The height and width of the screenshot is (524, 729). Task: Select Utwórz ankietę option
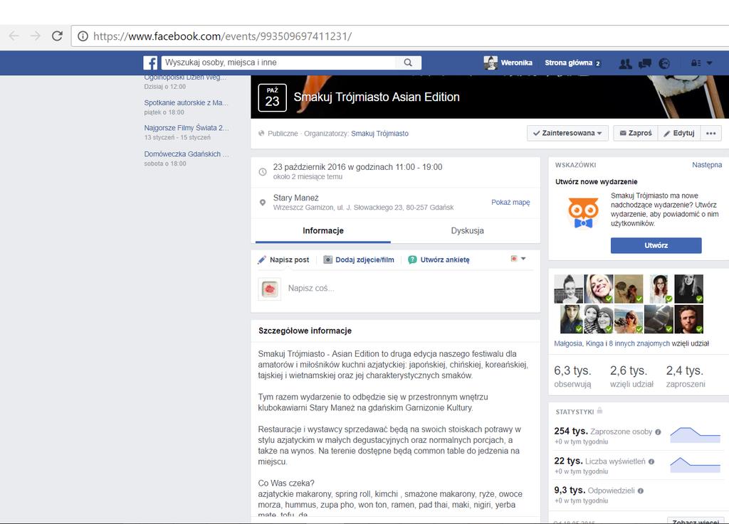[439, 260]
